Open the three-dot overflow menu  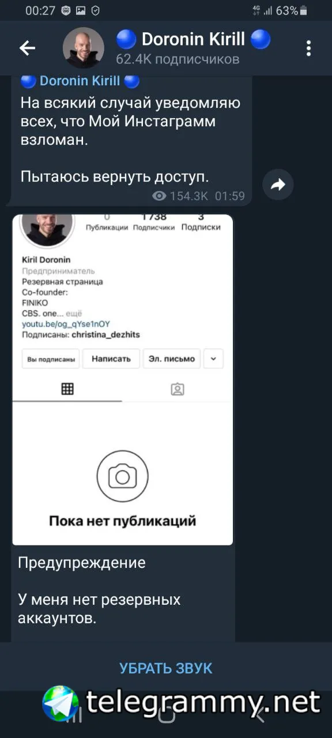coord(309,48)
